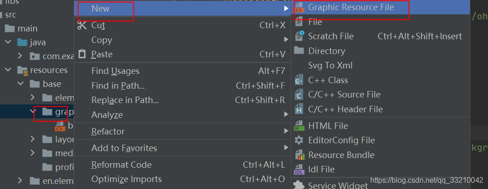Choose Paste from context menu
This screenshot has width=488, height=189.
[183, 55]
